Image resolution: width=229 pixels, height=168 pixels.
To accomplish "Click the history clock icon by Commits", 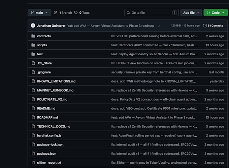I will coord(205,25).
